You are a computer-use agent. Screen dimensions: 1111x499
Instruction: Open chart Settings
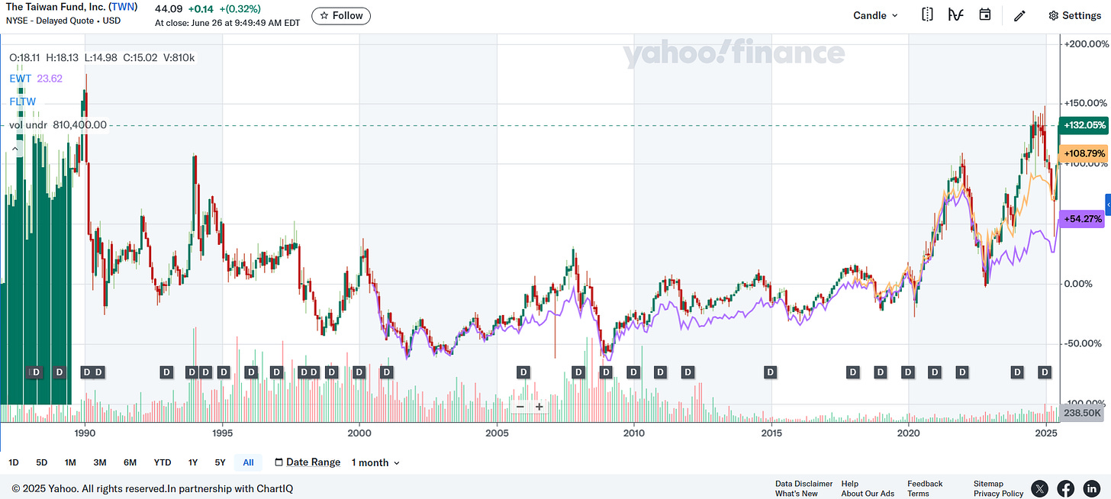1074,15
